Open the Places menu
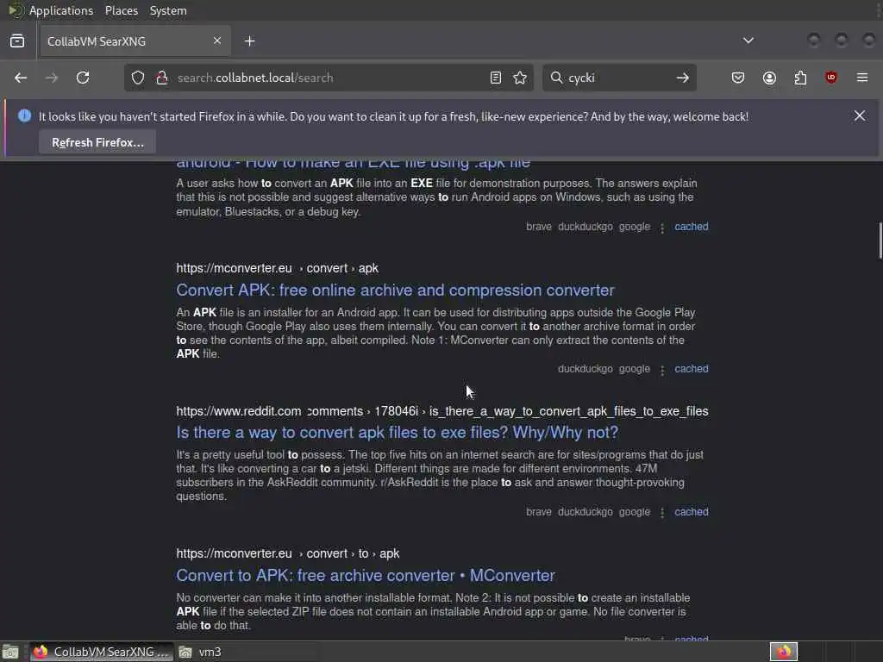The image size is (883, 662). pyautogui.click(x=121, y=10)
